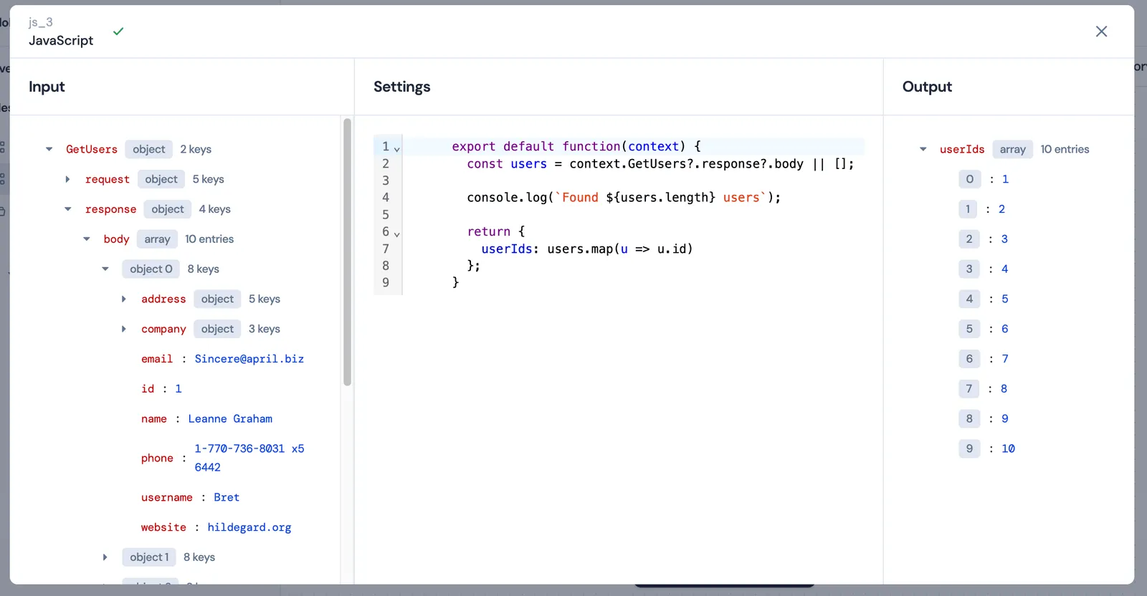The image size is (1147, 596).
Task: Collapse the GetUsers object node
Action: (49, 149)
